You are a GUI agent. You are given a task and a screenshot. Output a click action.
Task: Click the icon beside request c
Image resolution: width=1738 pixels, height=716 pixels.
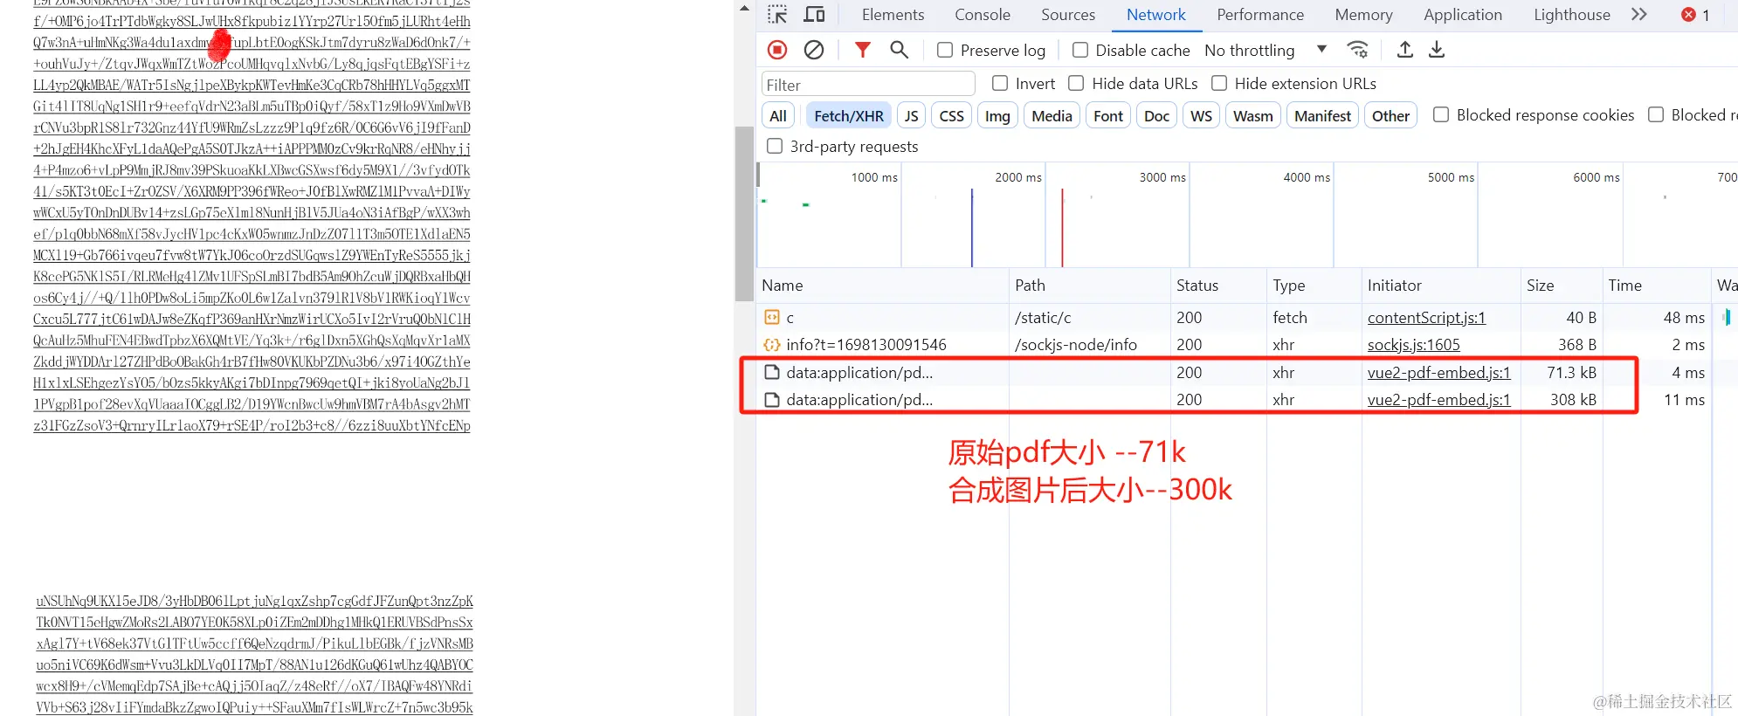point(772,318)
